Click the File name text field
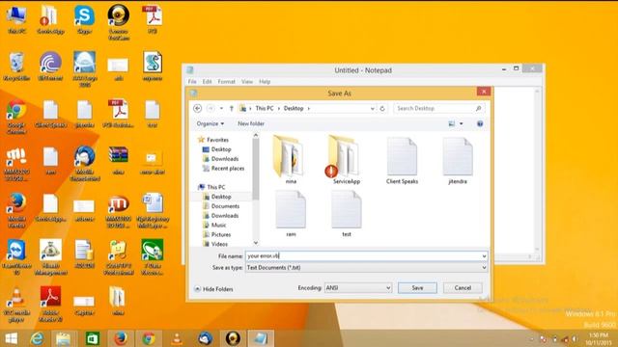618x347 pixels. (x=363, y=256)
